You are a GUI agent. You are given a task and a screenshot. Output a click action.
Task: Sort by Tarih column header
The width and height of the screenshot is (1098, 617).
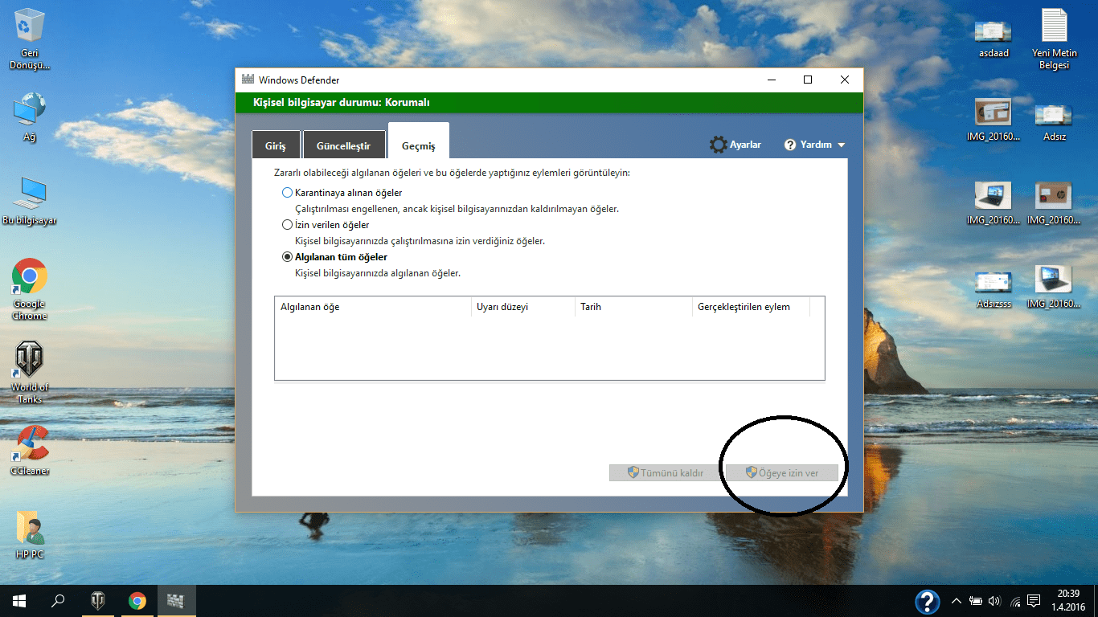coord(633,307)
